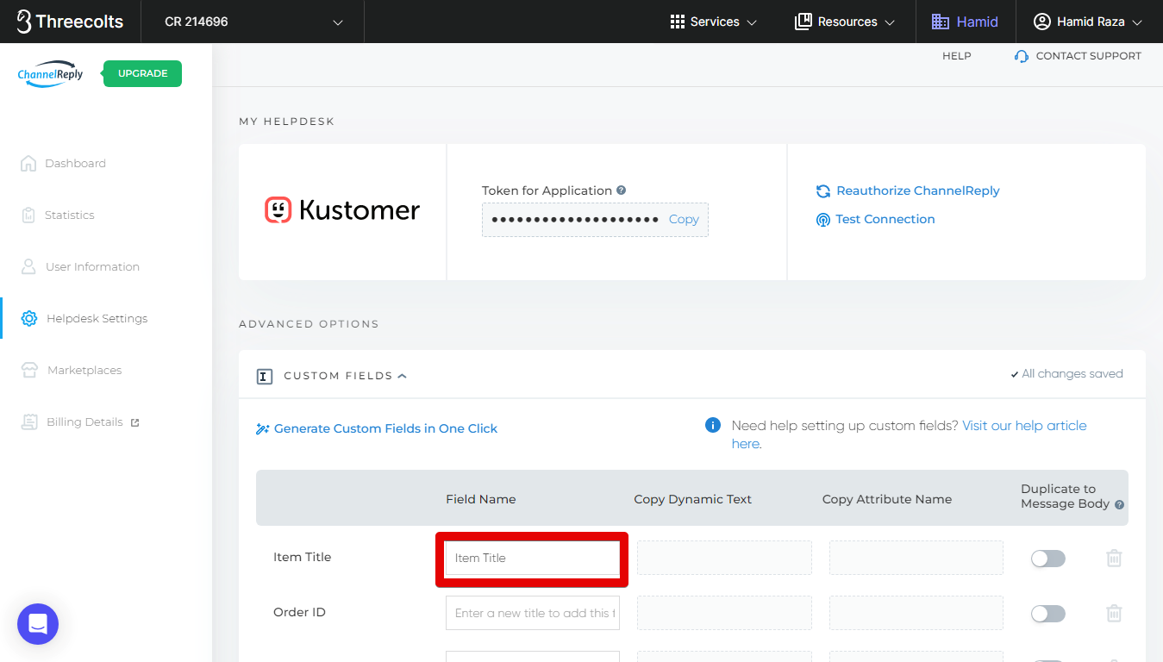This screenshot has height=662, width=1163.
Task: Open Marketplaces in the sidebar
Action: 84,370
